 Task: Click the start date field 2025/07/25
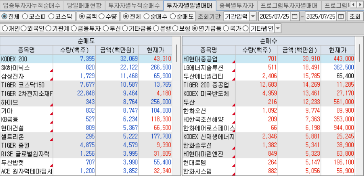coord(274,16)
